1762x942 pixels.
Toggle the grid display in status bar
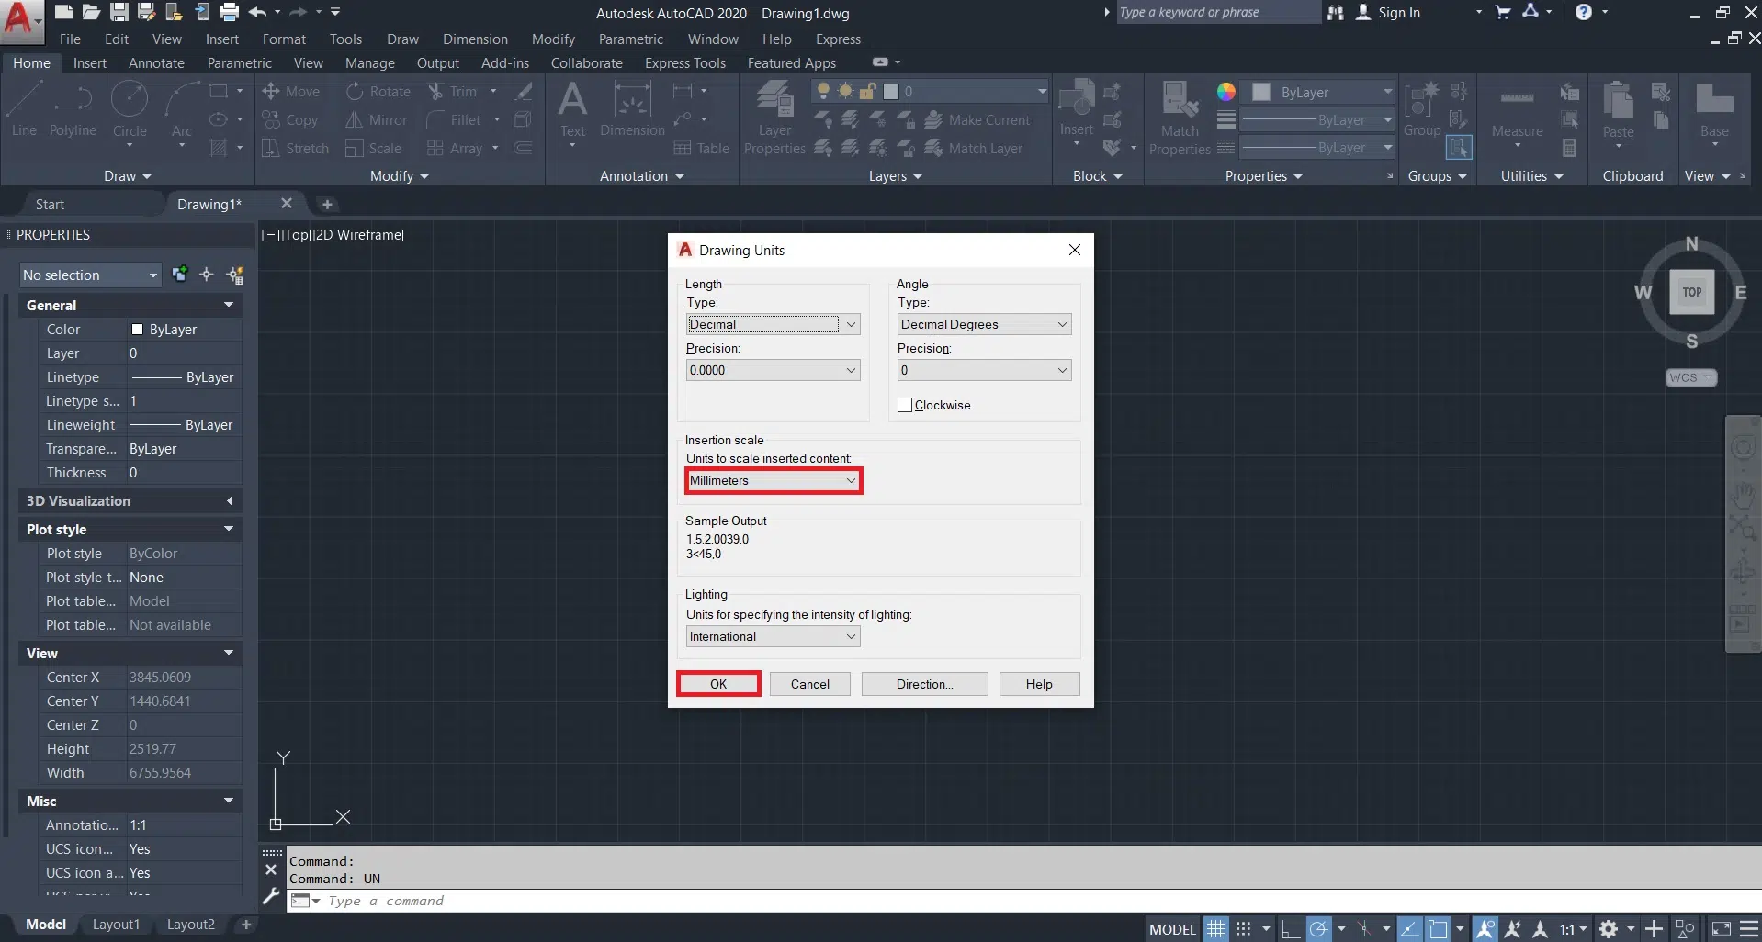pos(1215,929)
